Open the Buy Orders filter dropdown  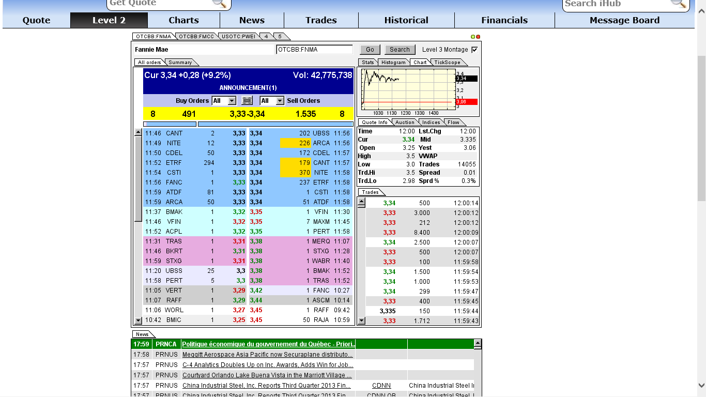[224, 101]
